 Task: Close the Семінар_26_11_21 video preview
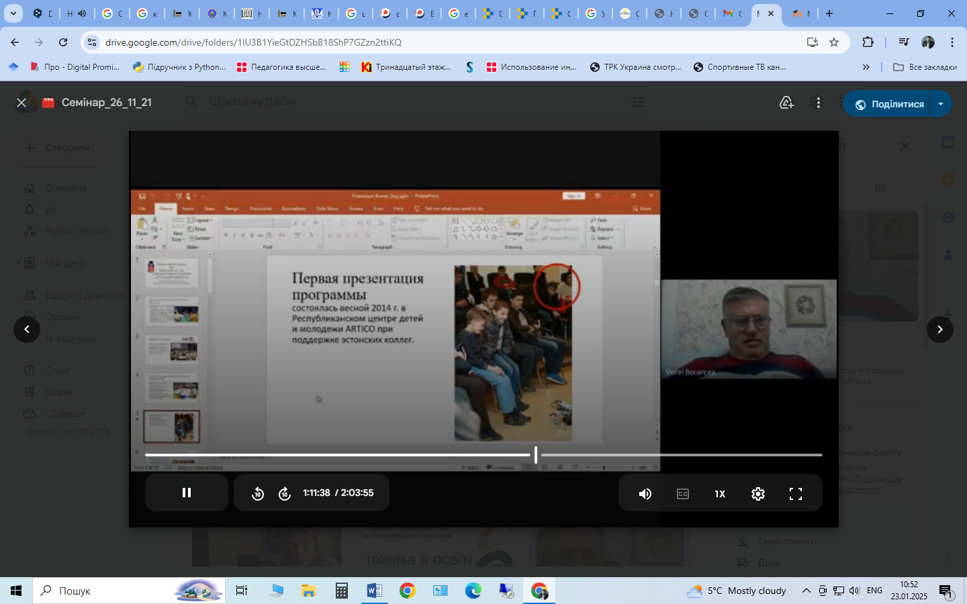(21, 103)
